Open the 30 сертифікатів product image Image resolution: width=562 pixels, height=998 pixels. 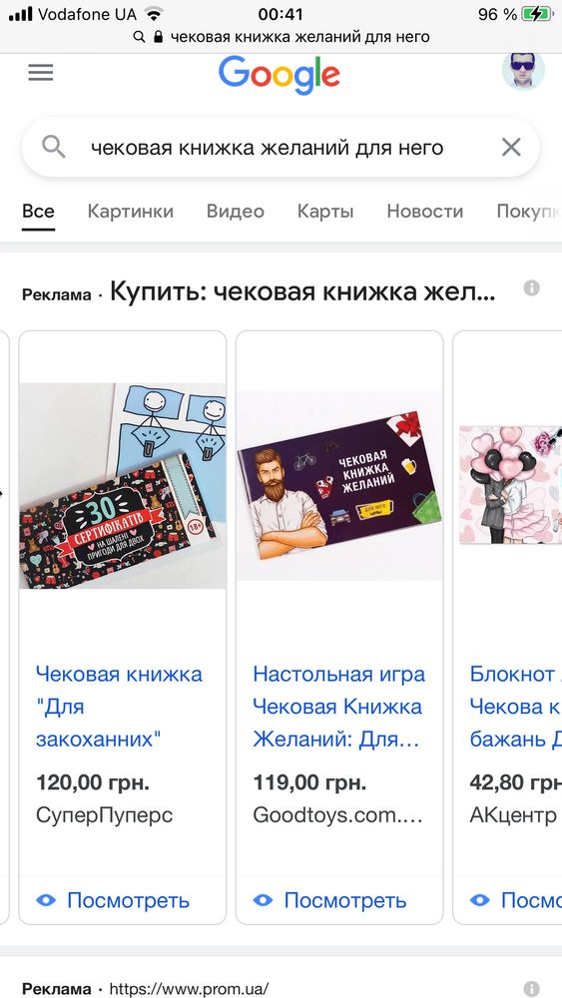(123, 486)
